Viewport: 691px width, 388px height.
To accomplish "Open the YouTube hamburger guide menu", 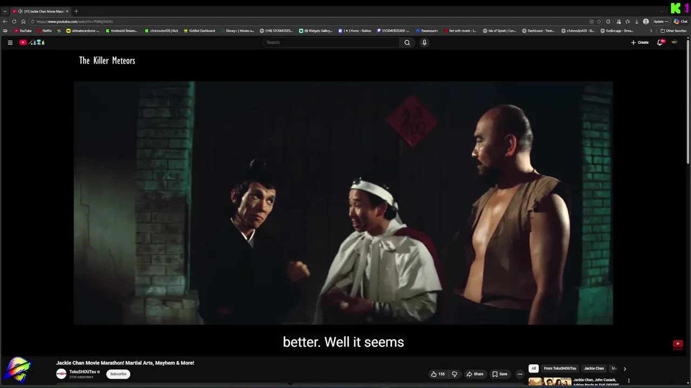I will [10, 43].
